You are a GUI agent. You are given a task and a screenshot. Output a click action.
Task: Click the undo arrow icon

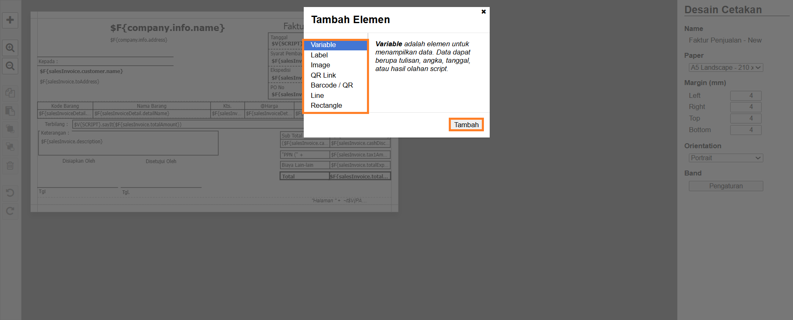coord(10,192)
